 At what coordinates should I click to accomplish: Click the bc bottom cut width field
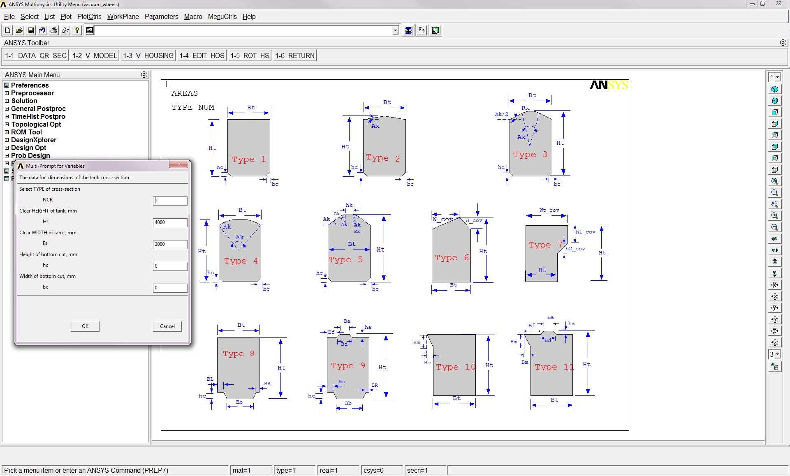pyautogui.click(x=170, y=288)
